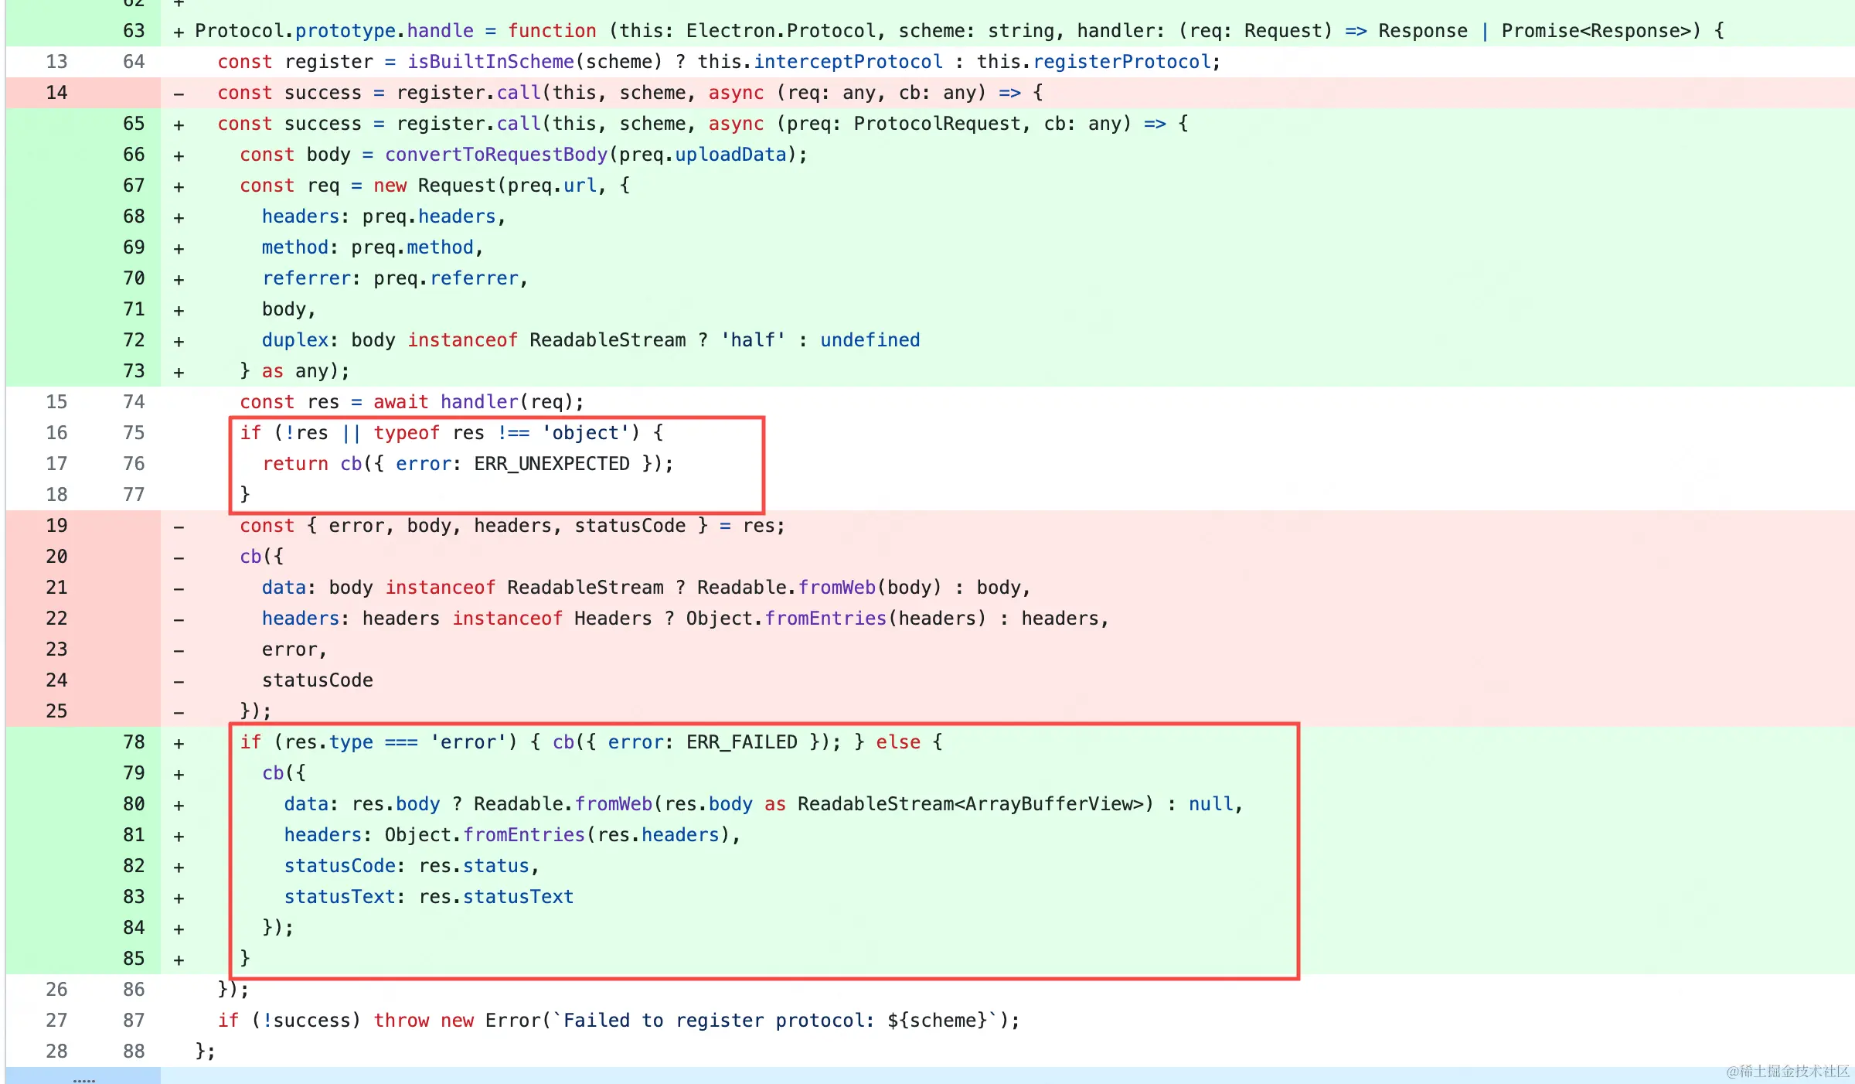The image size is (1855, 1084).
Task: Click the convertToRequestBody function call
Action: click(x=495, y=155)
